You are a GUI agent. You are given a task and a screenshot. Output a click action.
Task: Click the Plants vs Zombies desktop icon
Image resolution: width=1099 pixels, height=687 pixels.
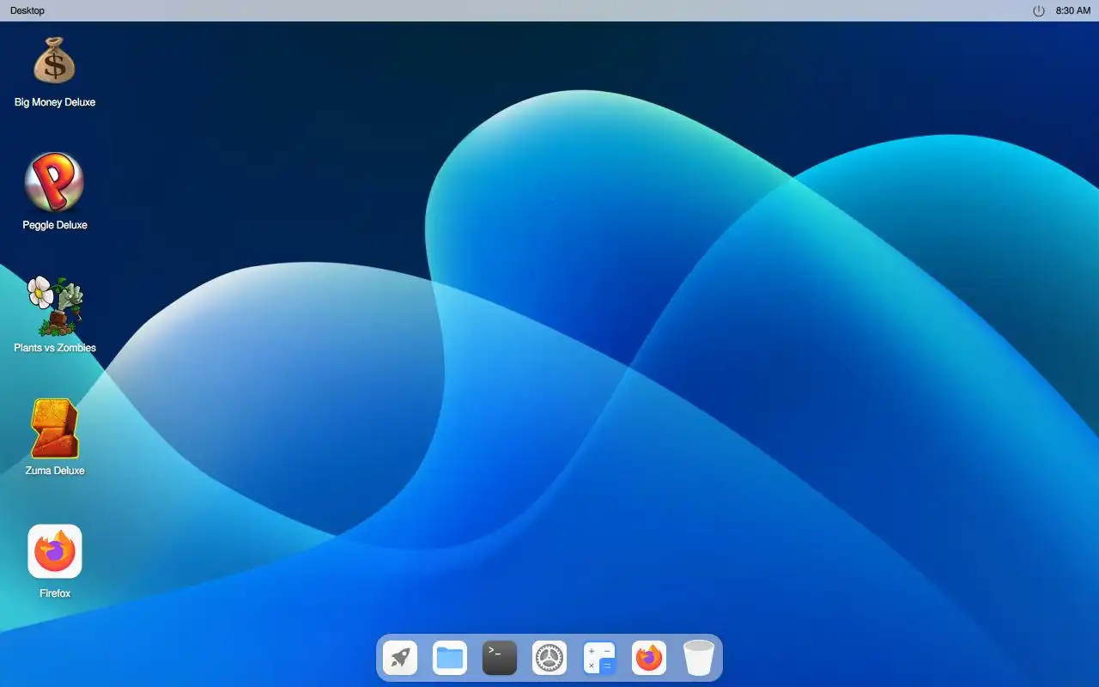point(55,306)
